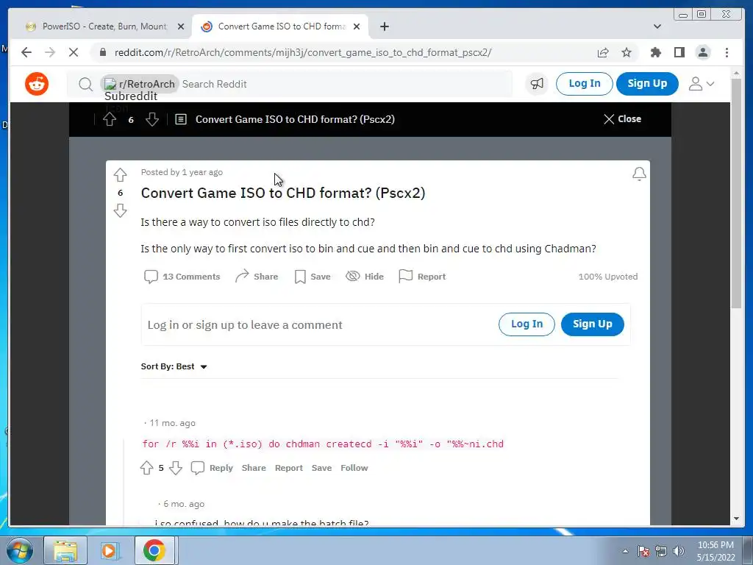The height and width of the screenshot is (565, 753).
Task: Click the scrollbar up arrow
Action: point(736,74)
